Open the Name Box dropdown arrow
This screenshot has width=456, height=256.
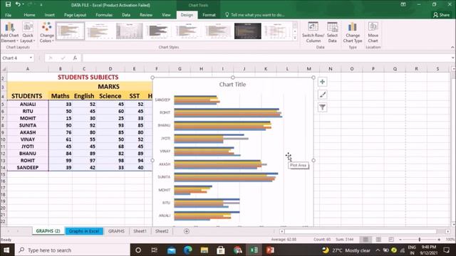point(31,58)
